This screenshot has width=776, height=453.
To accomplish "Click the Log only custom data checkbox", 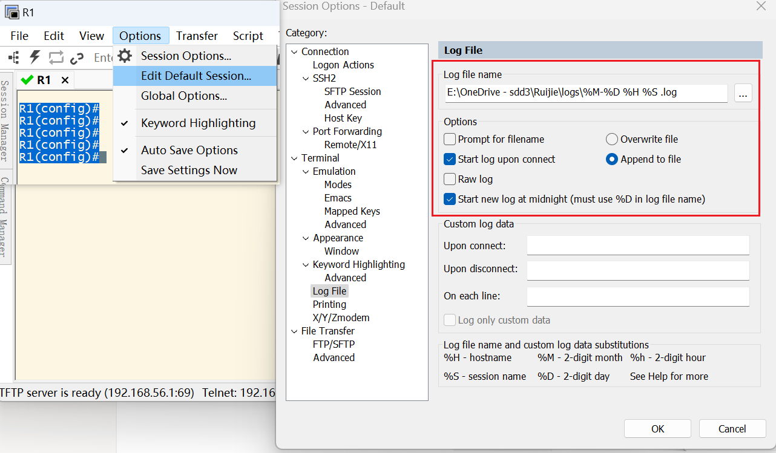I will [x=450, y=320].
